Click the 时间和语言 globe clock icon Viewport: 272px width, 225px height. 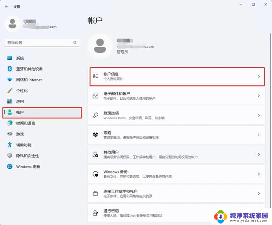point(10,123)
